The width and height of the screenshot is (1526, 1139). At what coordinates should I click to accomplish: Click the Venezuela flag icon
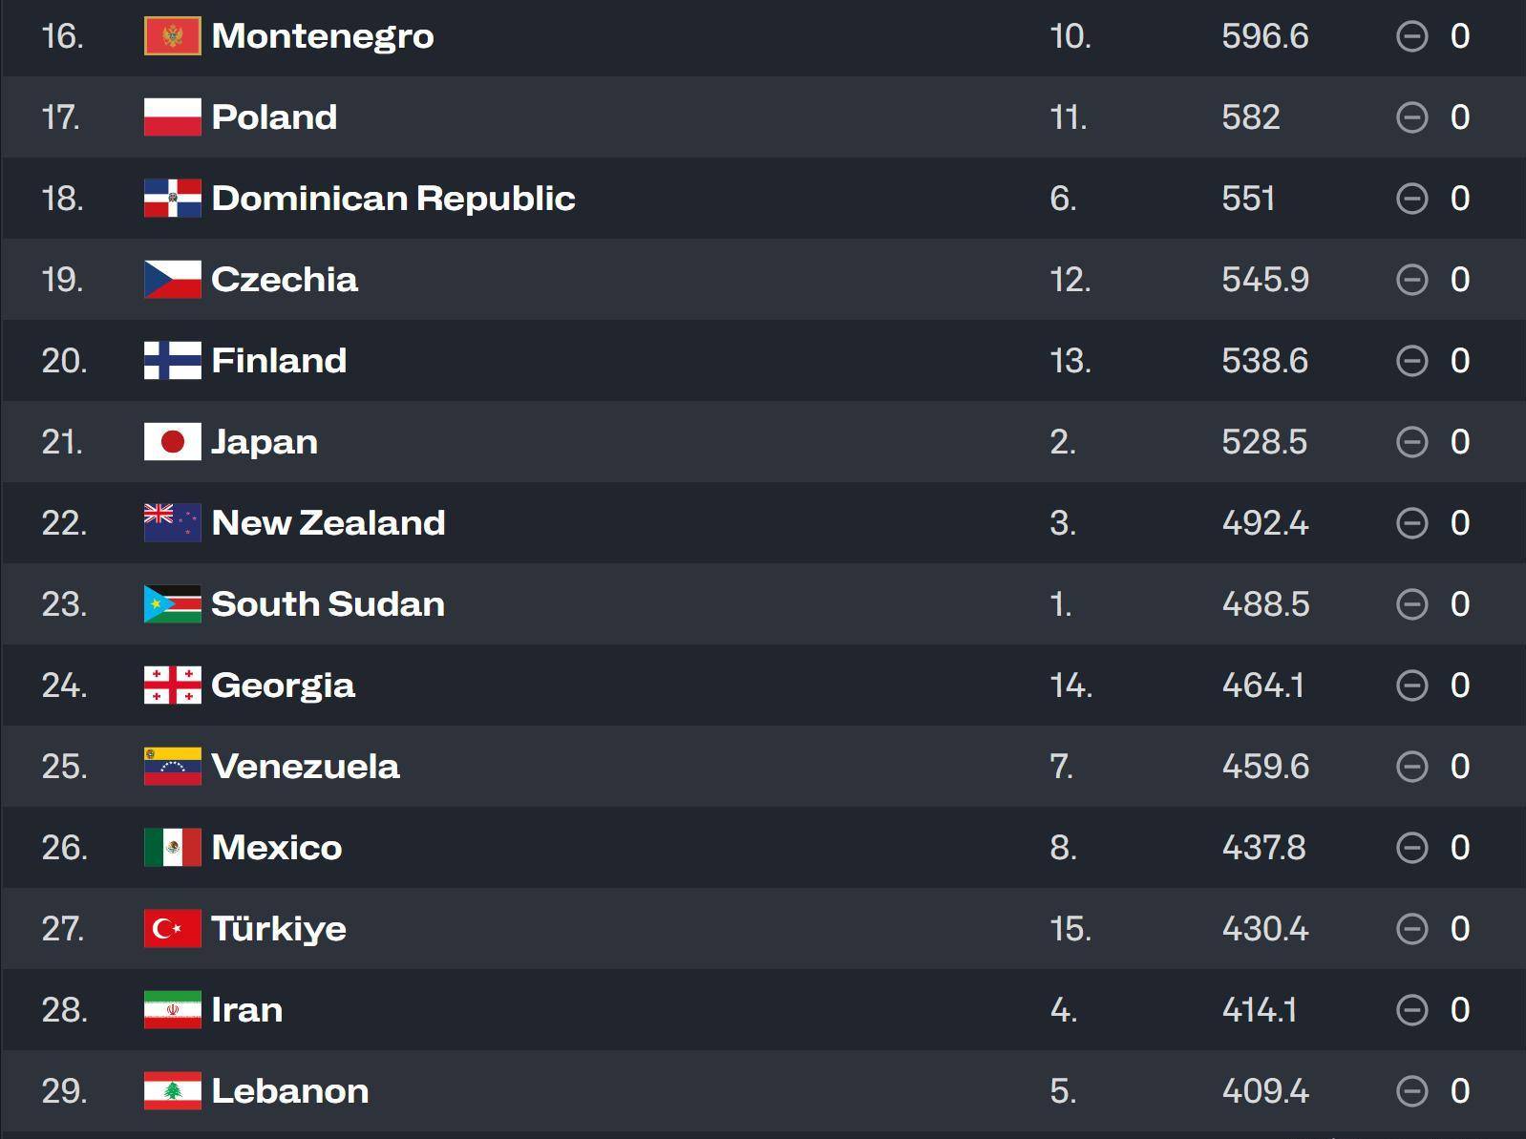pos(172,767)
